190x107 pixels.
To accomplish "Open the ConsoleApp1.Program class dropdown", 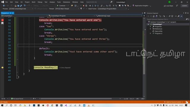I will (72, 16).
